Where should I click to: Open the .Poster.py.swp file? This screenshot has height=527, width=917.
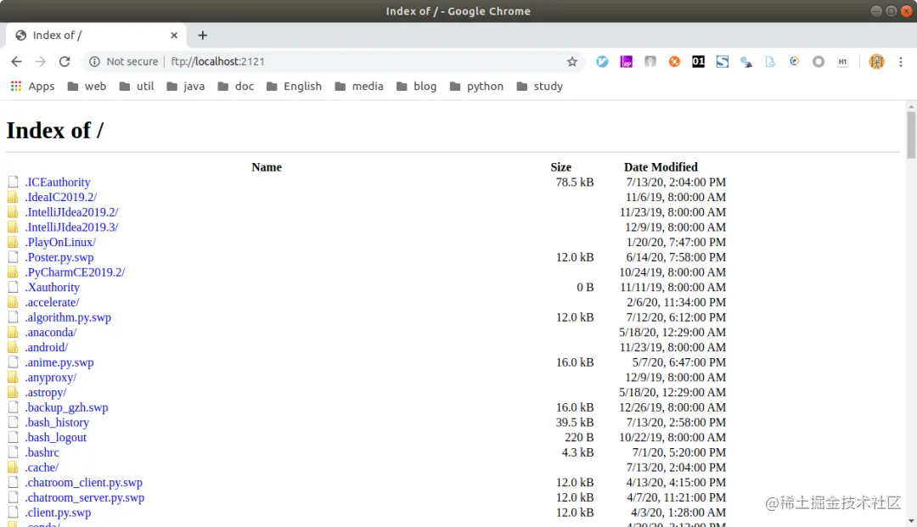(x=59, y=258)
